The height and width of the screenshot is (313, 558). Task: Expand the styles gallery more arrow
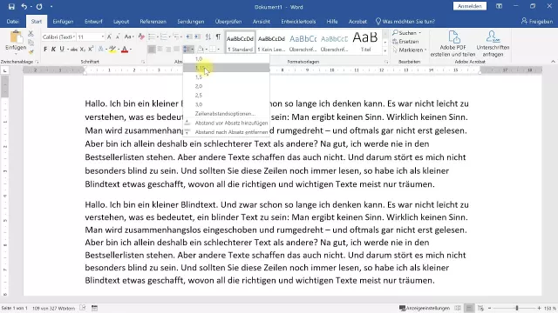(x=385, y=50)
